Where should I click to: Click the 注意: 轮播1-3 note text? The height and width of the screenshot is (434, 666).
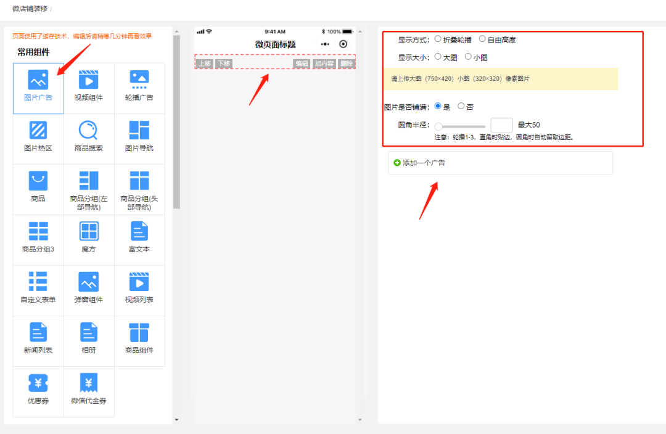[504, 137]
